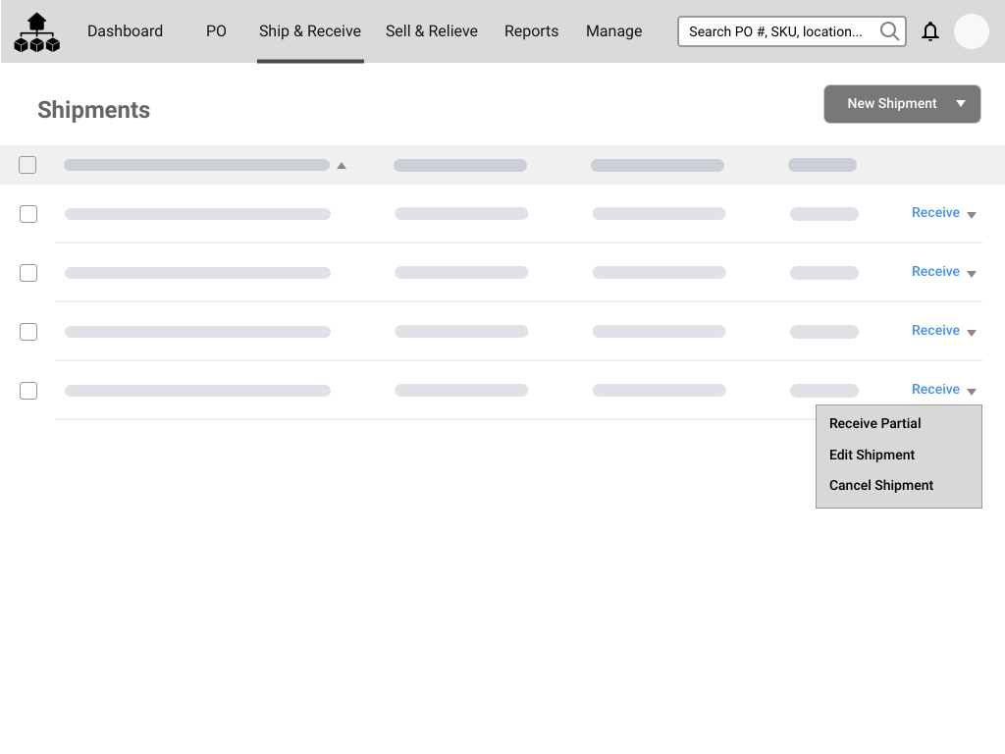
Task: Select Receive Partial from the menu
Action: click(x=874, y=423)
